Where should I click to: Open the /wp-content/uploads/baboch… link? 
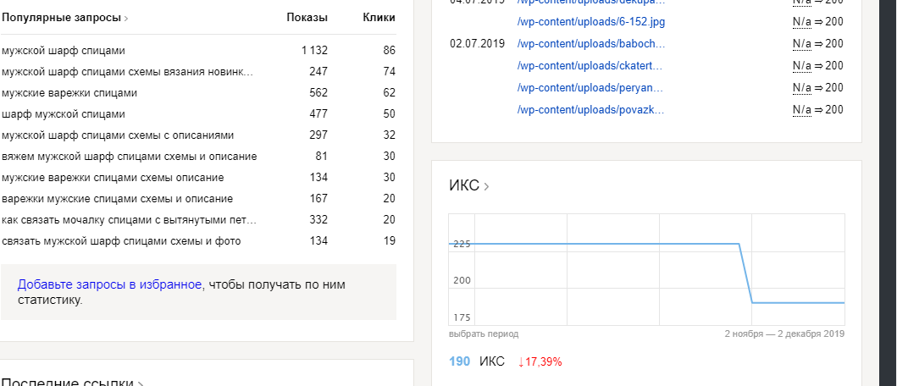click(x=590, y=44)
